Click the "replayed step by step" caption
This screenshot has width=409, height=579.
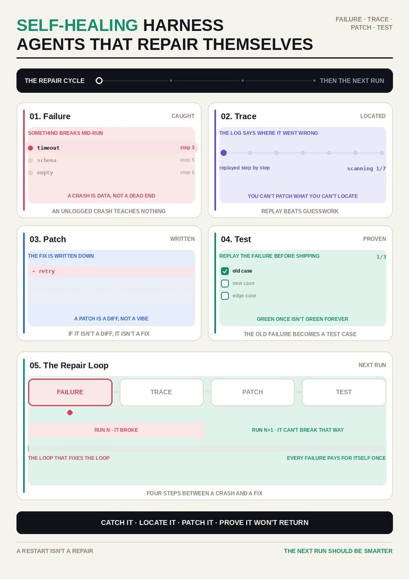[245, 168]
